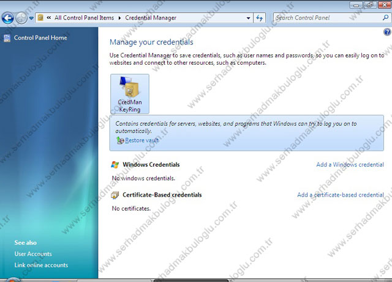Click the search magnifier icon
The image size is (392, 282).
click(x=385, y=18)
